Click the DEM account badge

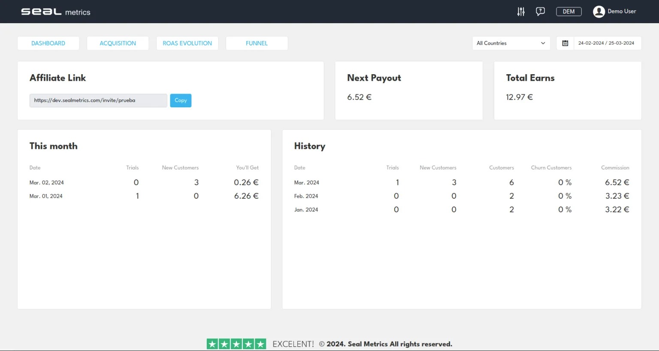(x=568, y=12)
